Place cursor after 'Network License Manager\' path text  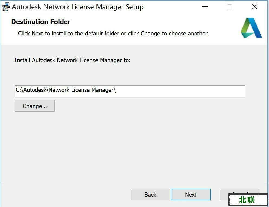pos(116,90)
